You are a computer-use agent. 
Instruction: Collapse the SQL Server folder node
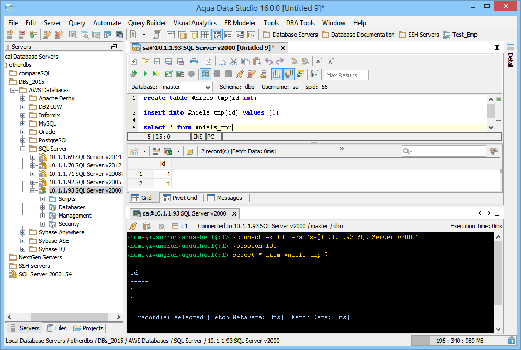coord(23,149)
